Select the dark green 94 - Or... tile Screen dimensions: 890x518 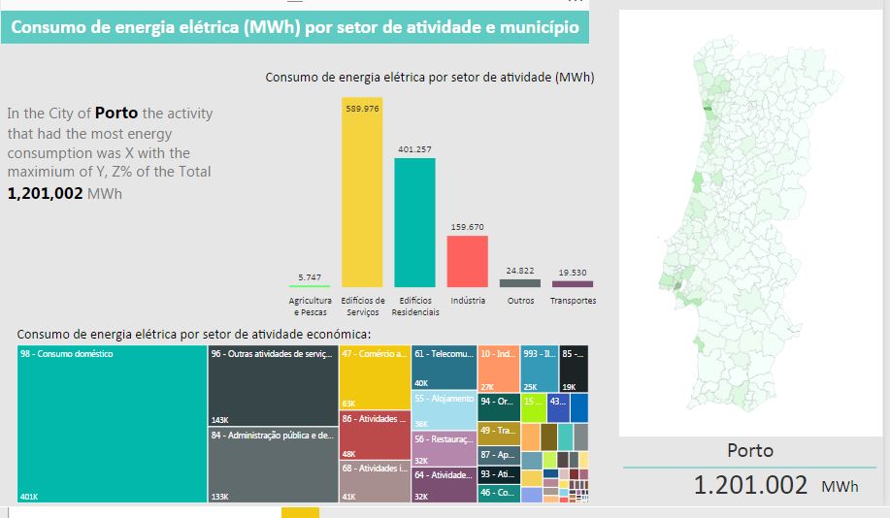pos(499,406)
